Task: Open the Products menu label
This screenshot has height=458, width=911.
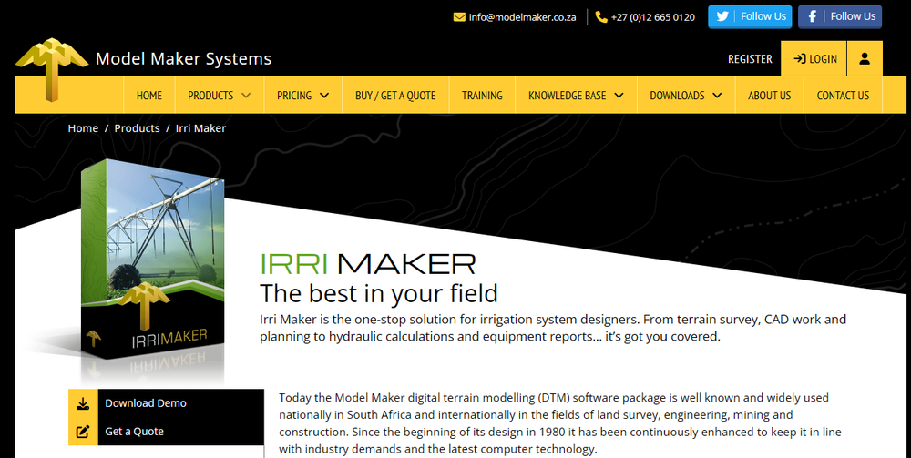Action: 210,96
